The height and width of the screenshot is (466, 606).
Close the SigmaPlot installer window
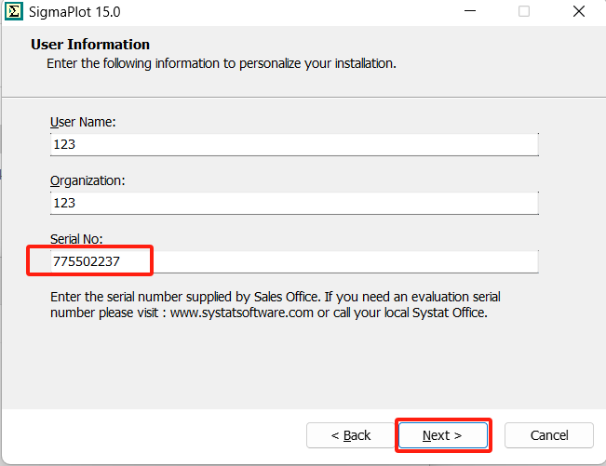click(x=580, y=12)
